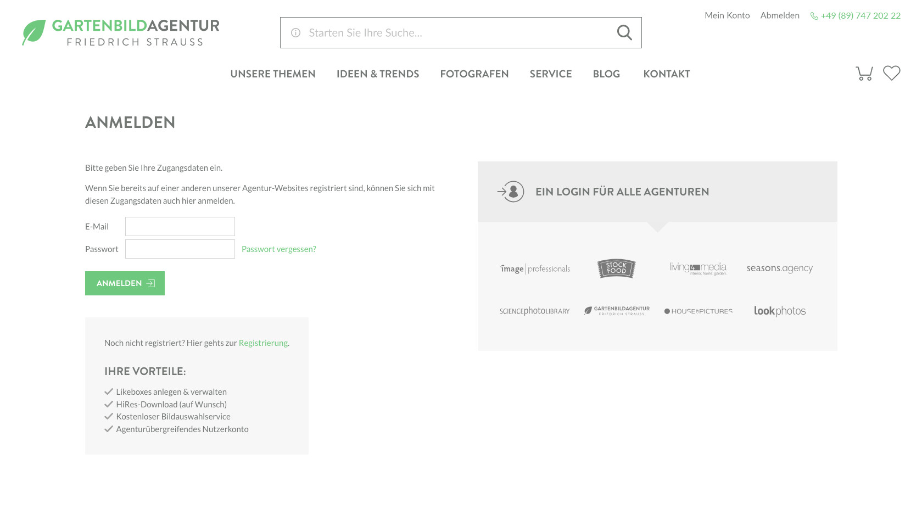Focus the E-Mail input field

coord(180,227)
